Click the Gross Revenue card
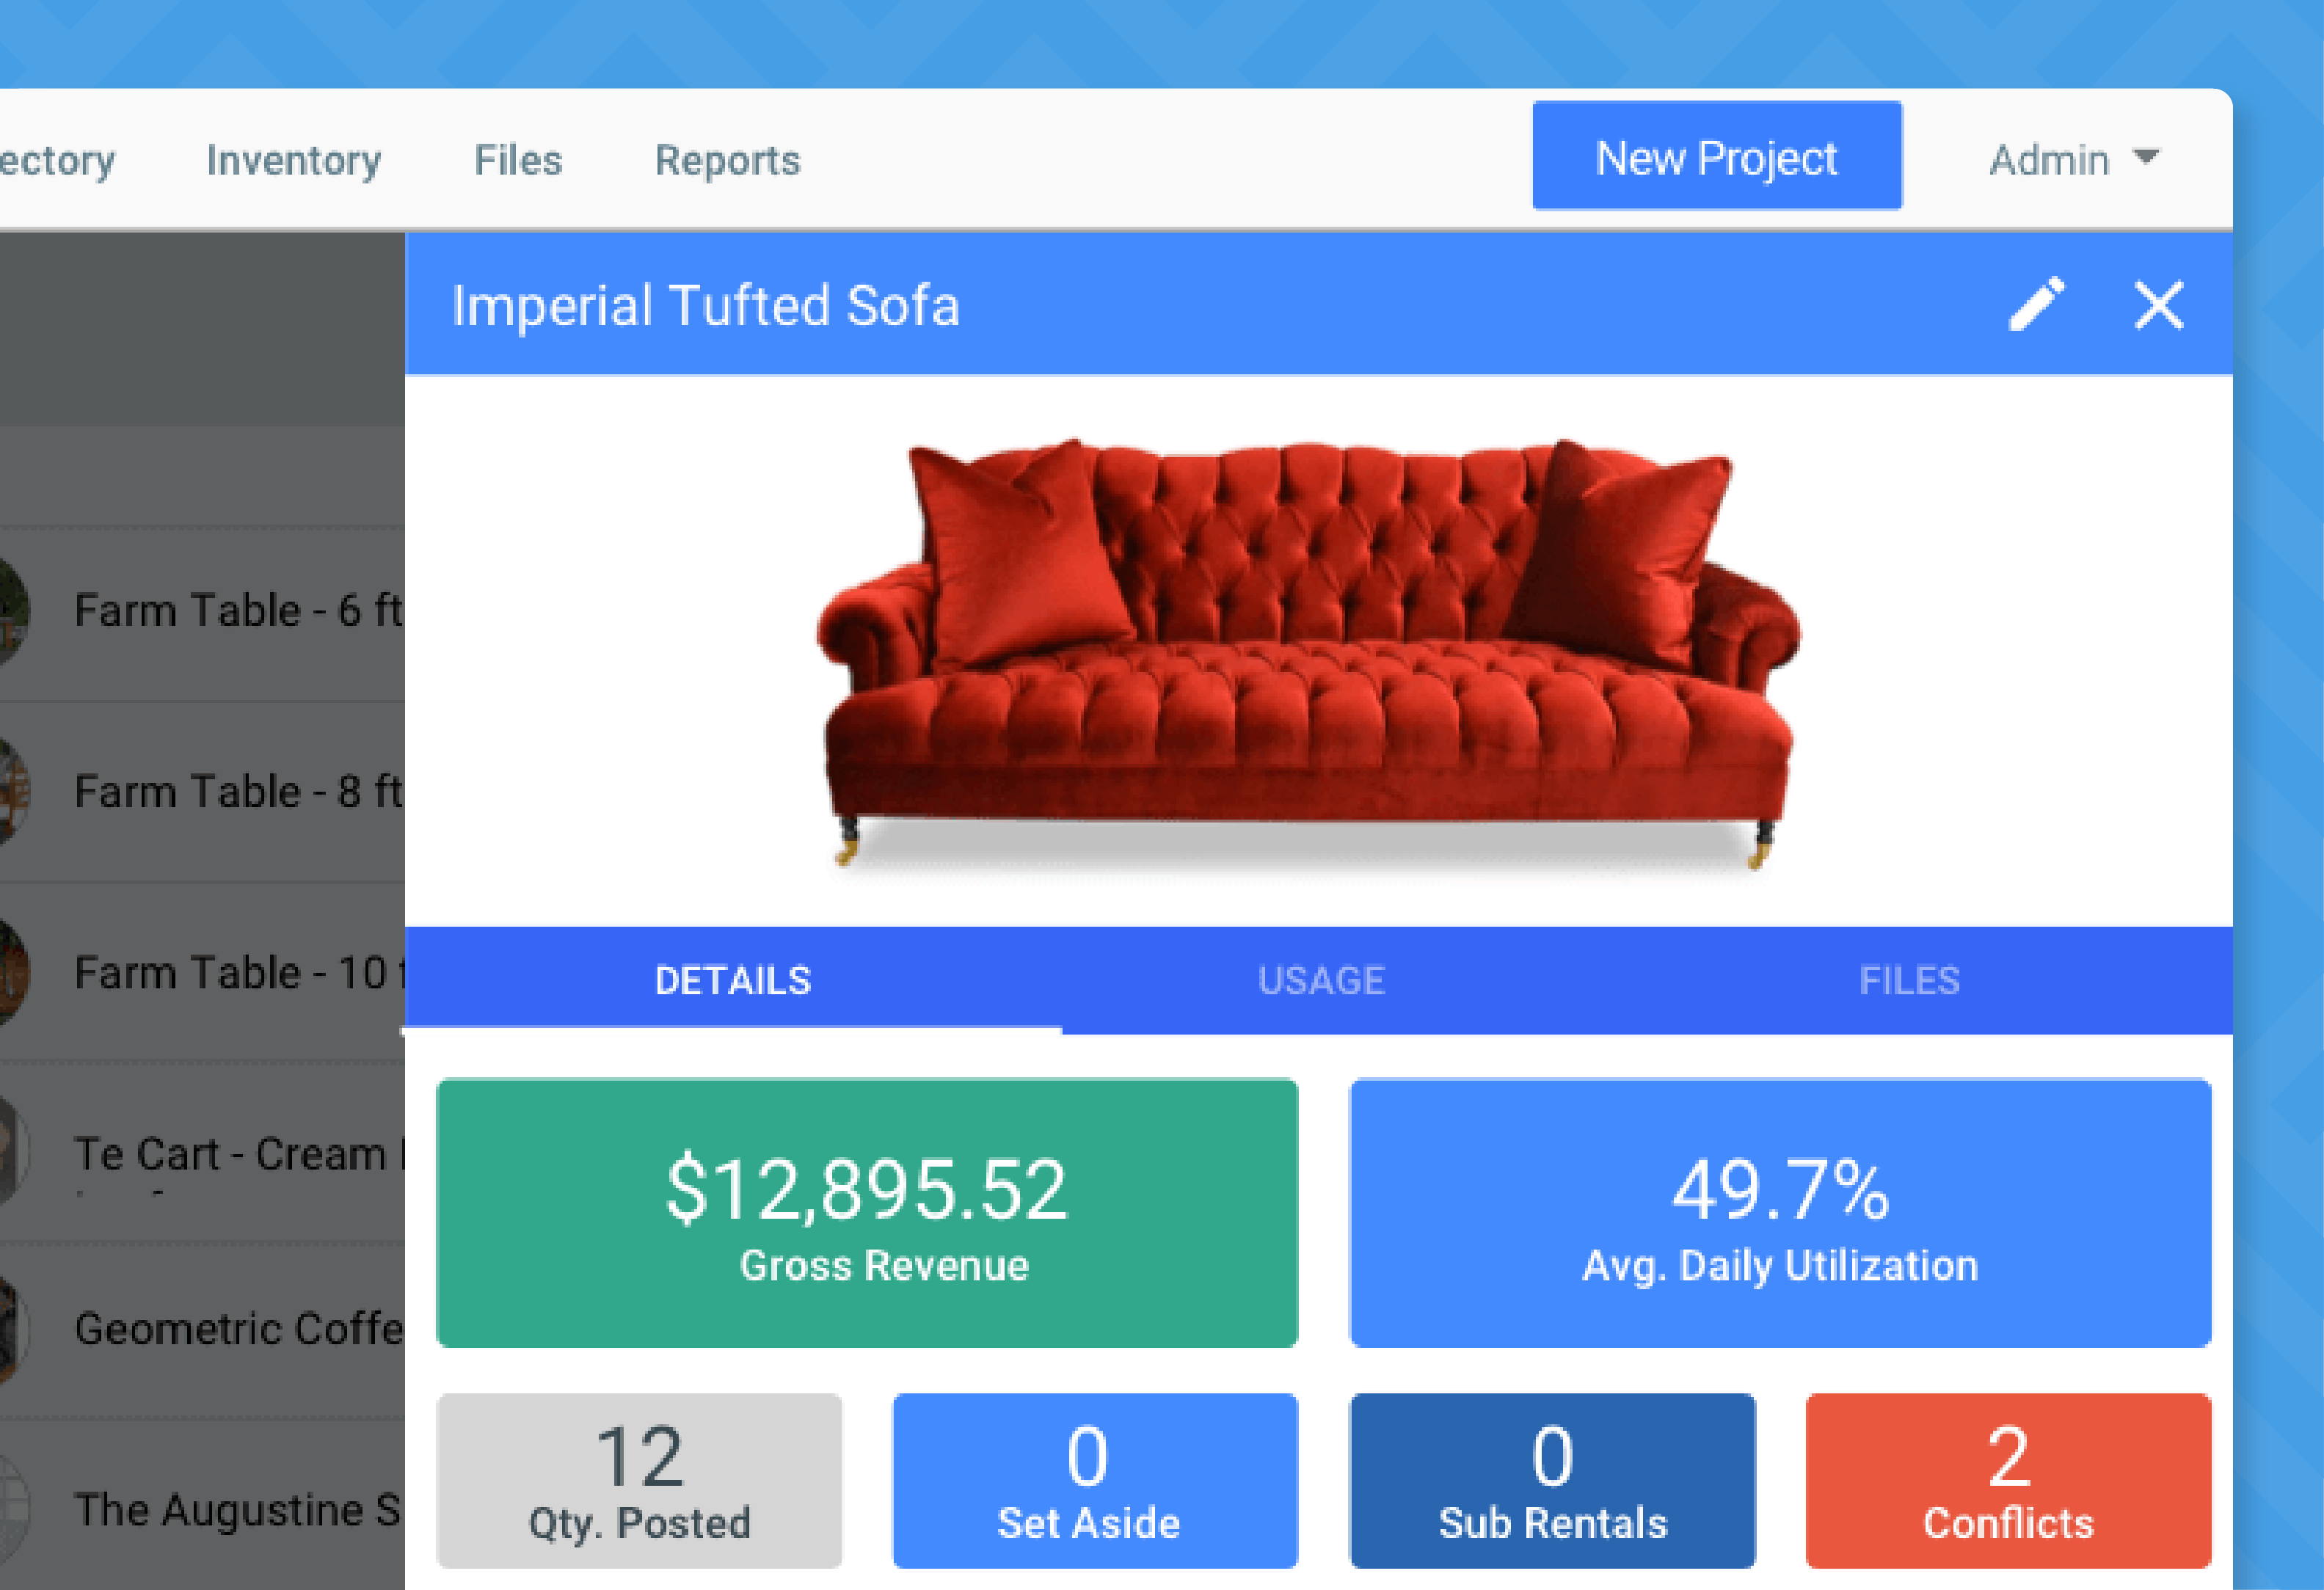This screenshot has height=1590, width=2324. pos(867,1213)
